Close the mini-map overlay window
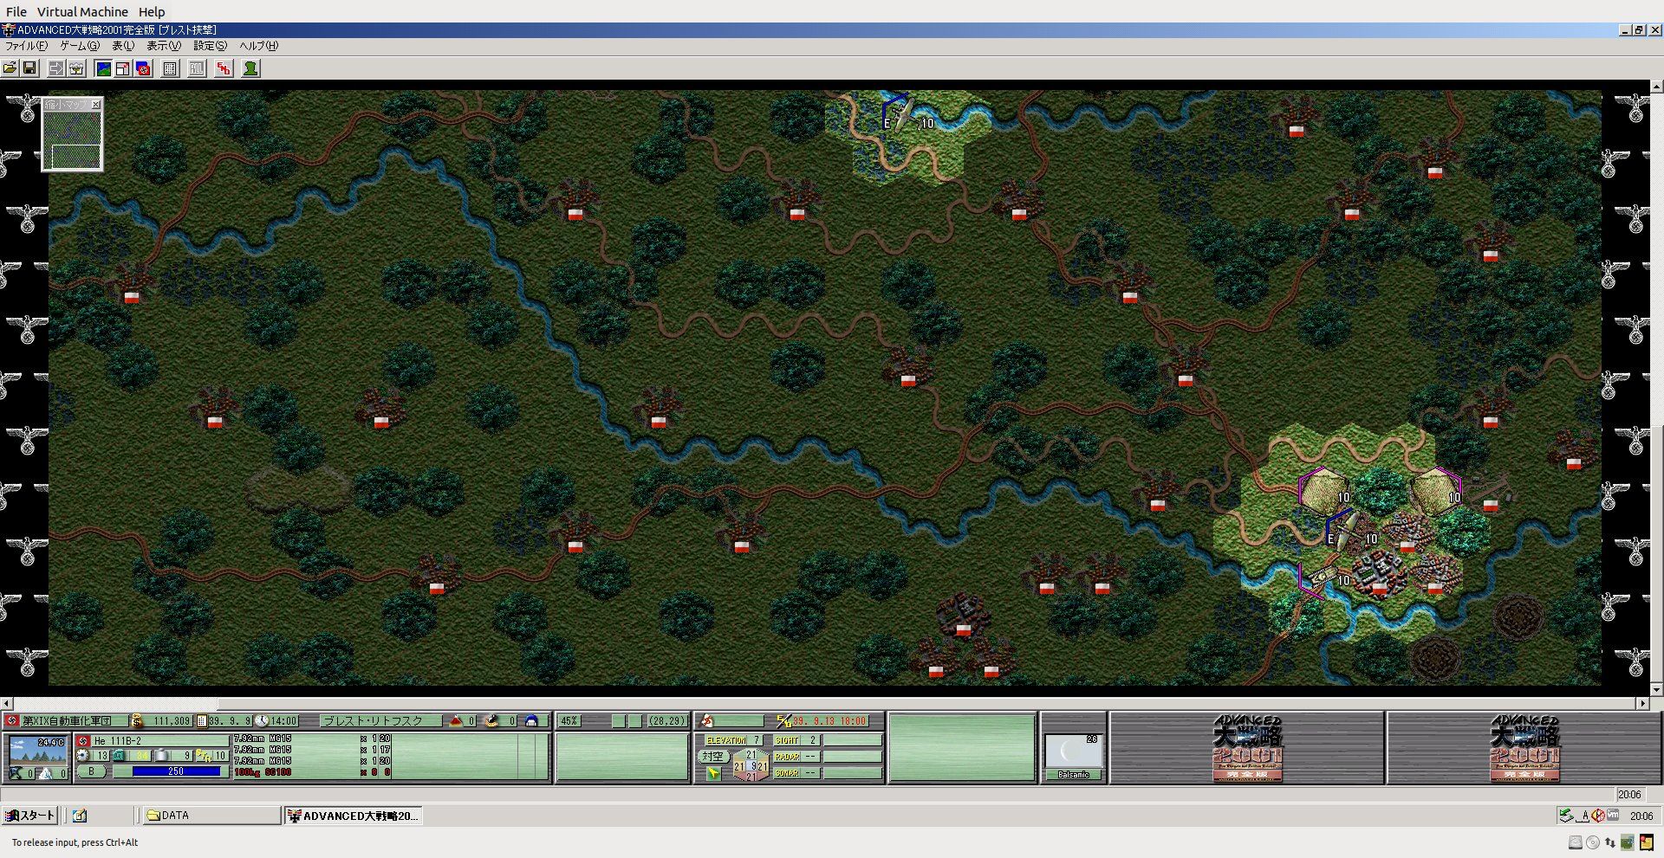 [x=96, y=104]
